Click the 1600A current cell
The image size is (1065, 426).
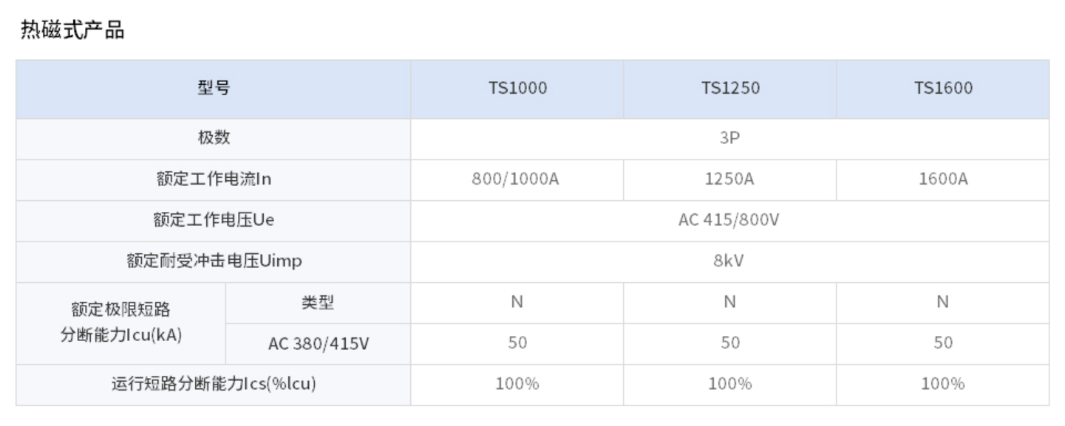pos(942,179)
